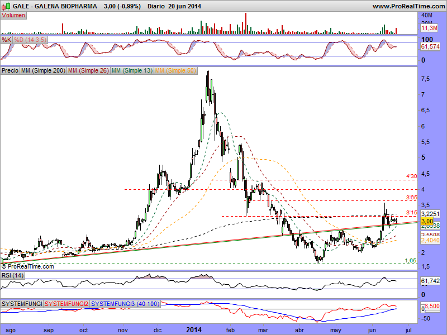Click the orange 2,4040 value tag

click(430, 241)
